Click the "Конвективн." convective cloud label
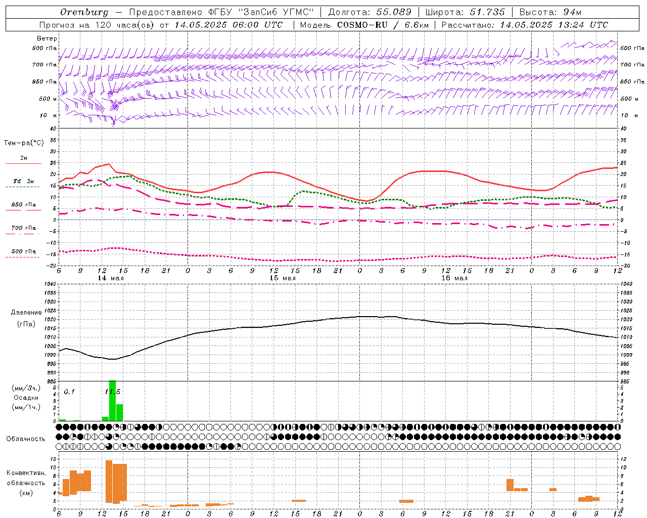The image size is (647, 518). tap(26, 473)
